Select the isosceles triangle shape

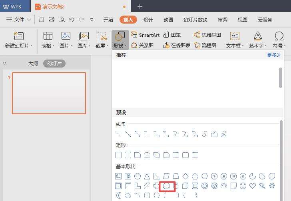(x=147, y=176)
